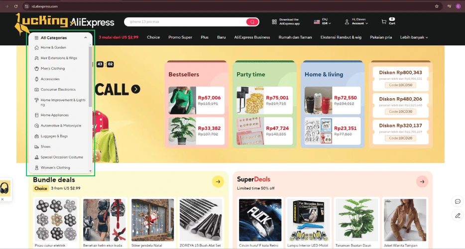Click the Download the AliExpress app link

click(x=289, y=22)
